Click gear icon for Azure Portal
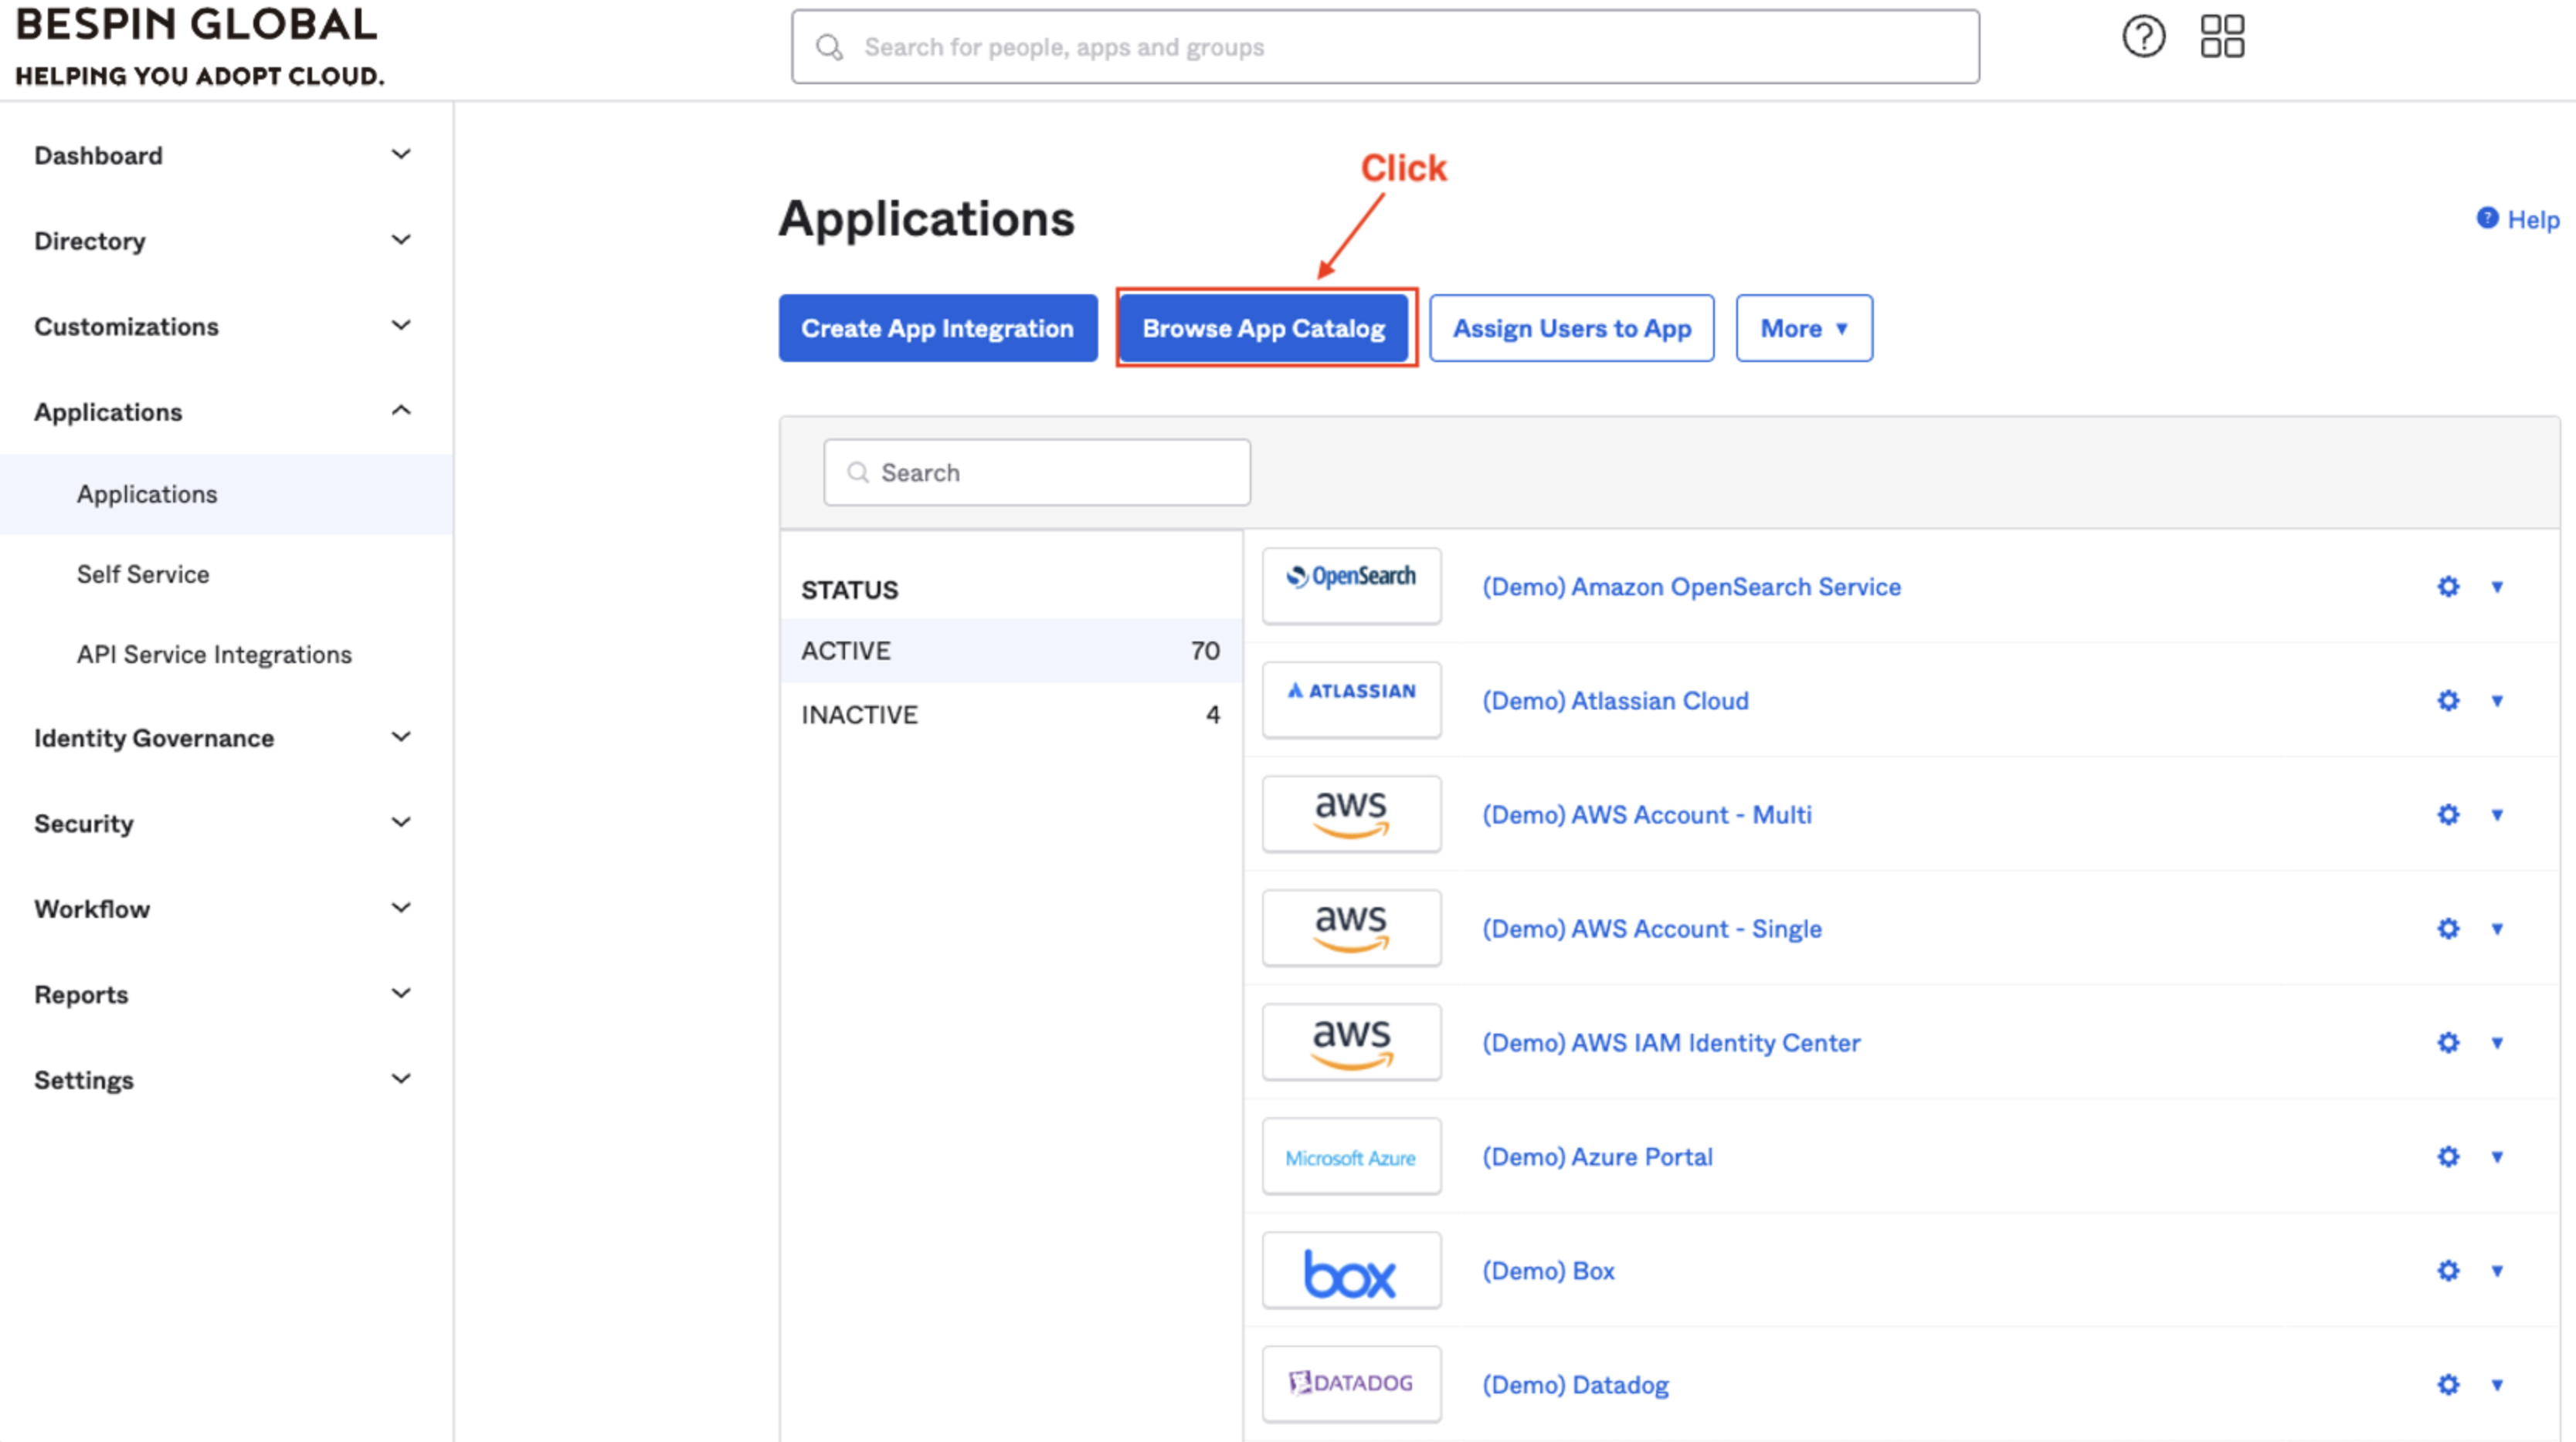Screen dimensions: 2576x1442 point(2447,1156)
